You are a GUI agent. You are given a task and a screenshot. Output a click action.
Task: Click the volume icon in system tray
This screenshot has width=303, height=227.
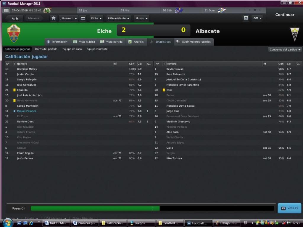(288, 223)
